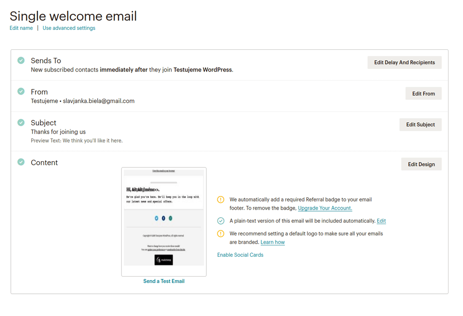The width and height of the screenshot is (463, 316).
Task: Click the Mailchimp badge in email preview
Action: coord(164,260)
